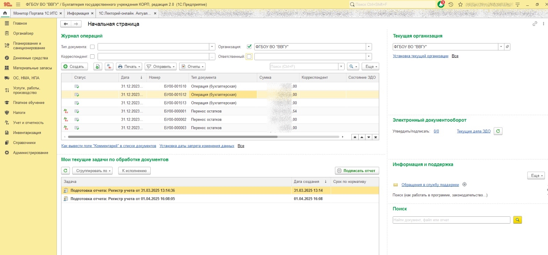This screenshot has height=255, width=548.
Task: Click the notifications bell icon
Action: (441, 4)
